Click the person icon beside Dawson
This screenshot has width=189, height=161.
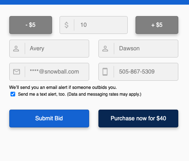pyautogui.click(x=105, y=49)
